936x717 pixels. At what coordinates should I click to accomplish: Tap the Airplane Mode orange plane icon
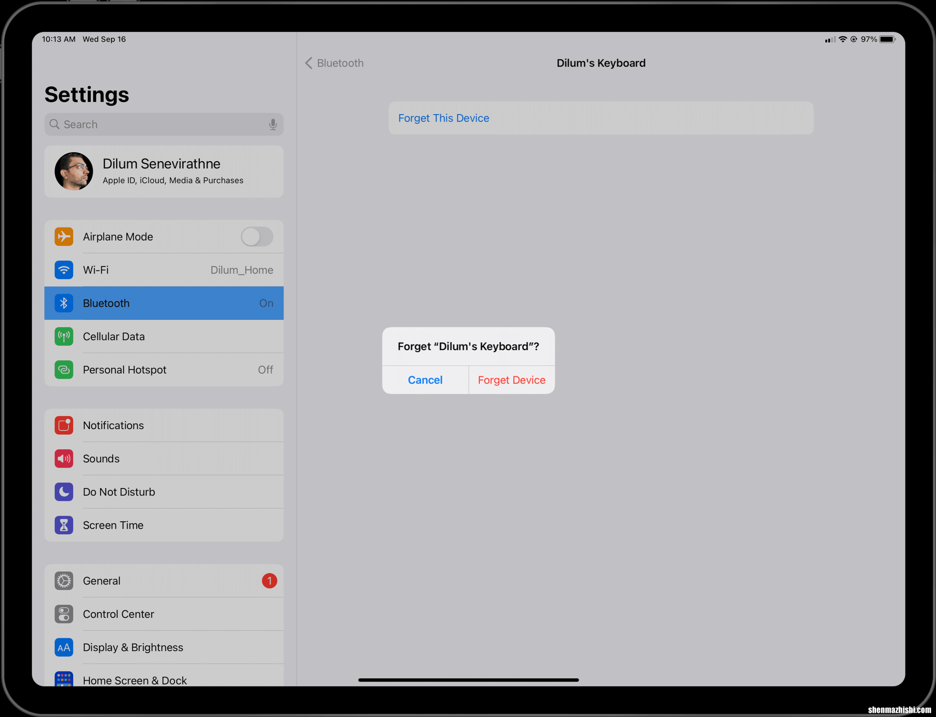pyautogui.click(x=64, y=237)
